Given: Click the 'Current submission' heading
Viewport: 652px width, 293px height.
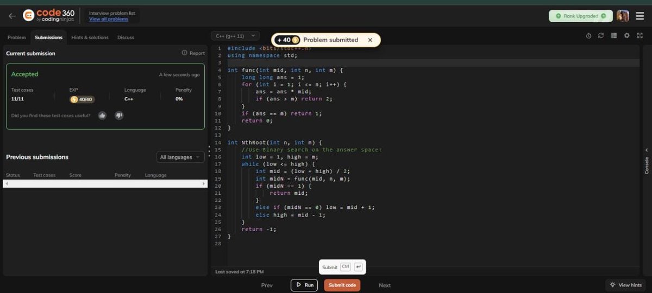Looking at the screenshot, I should (x=30, y=53).
